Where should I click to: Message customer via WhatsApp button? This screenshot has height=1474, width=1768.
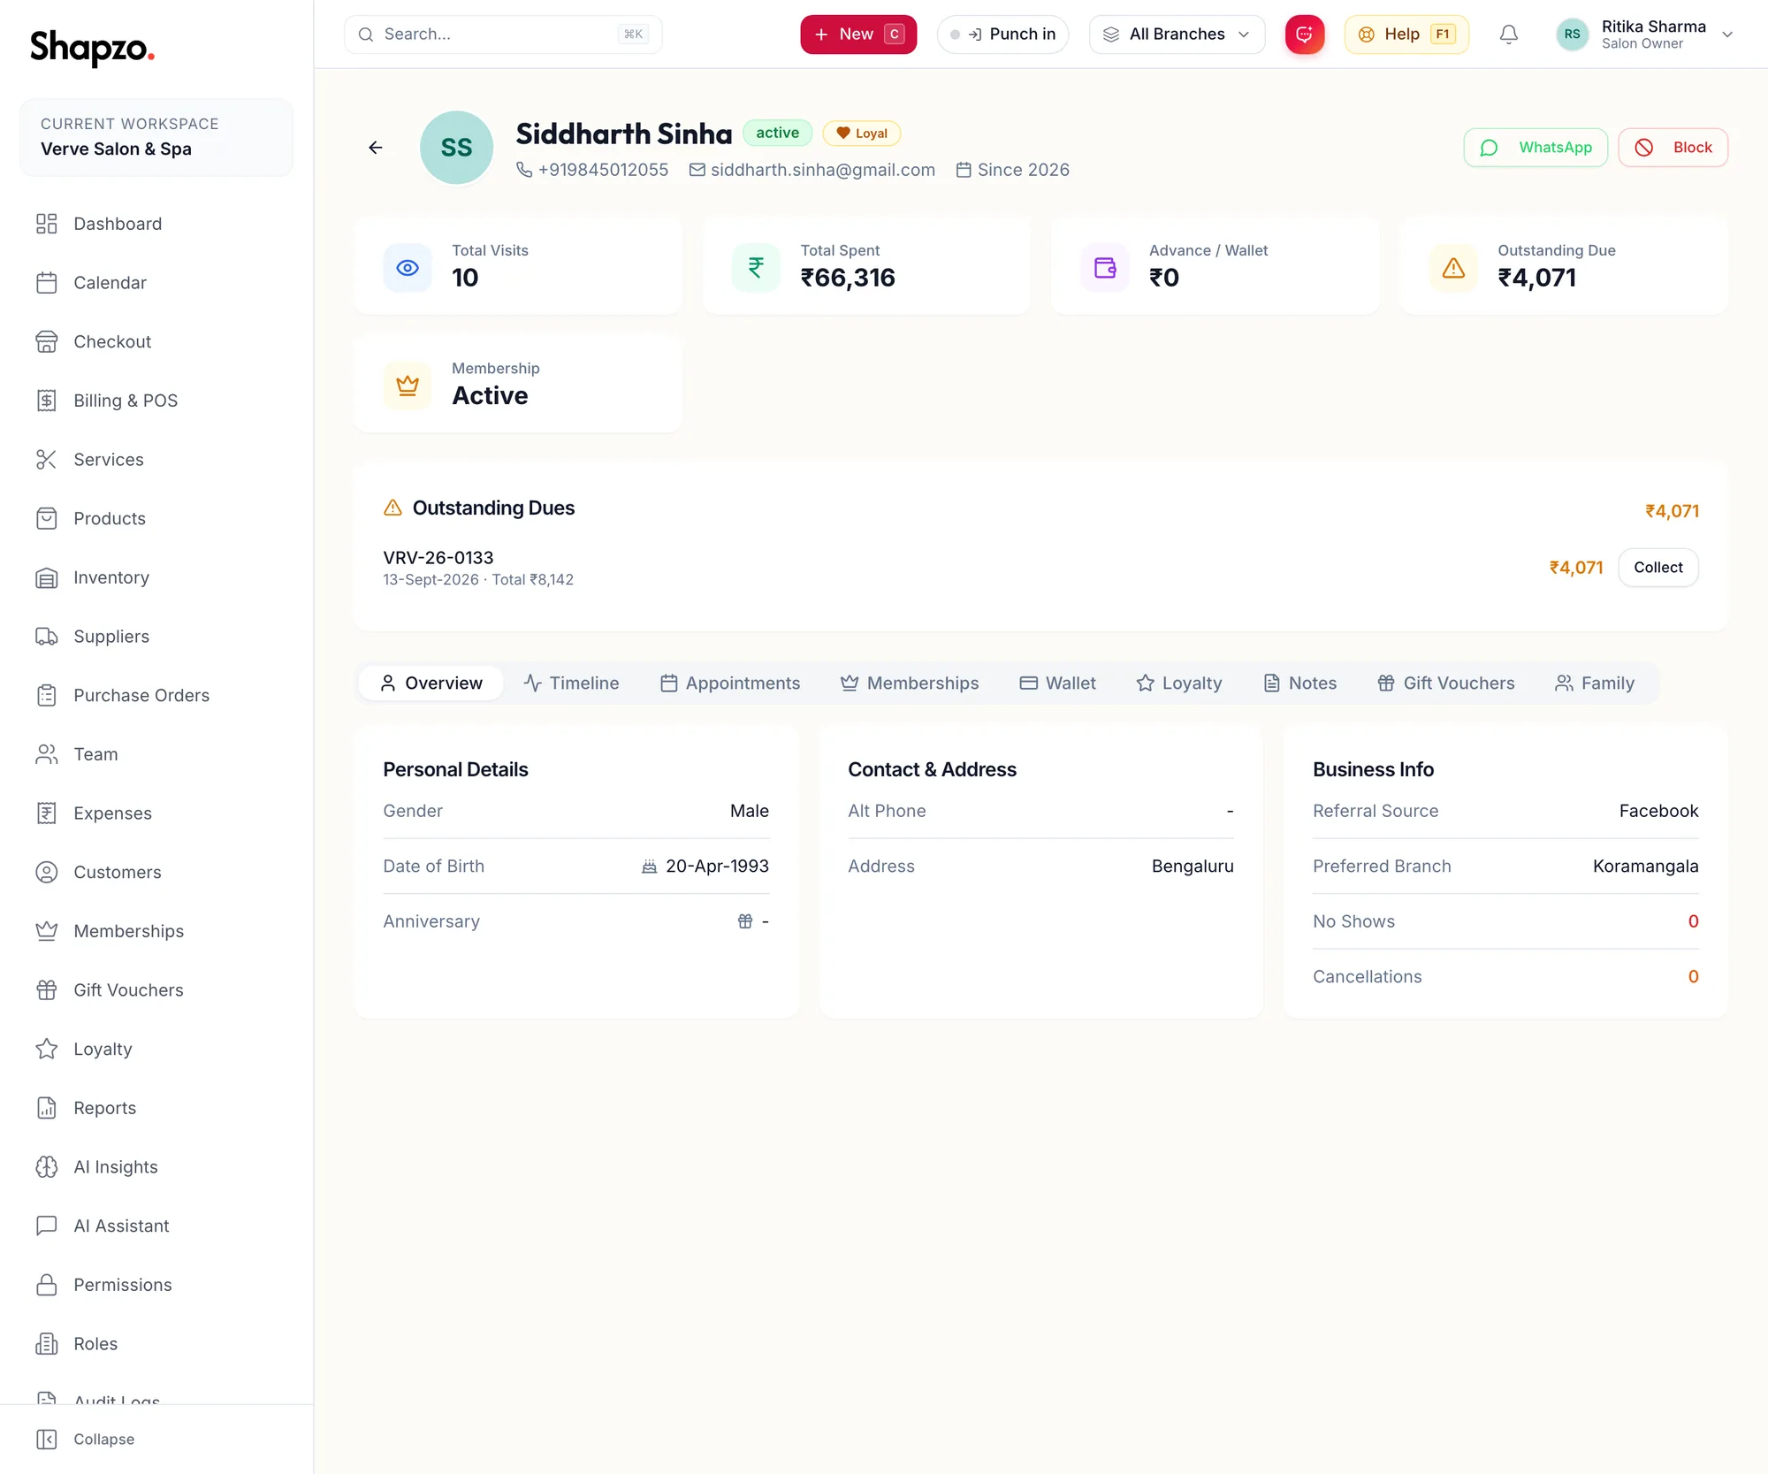(1536, 148)
